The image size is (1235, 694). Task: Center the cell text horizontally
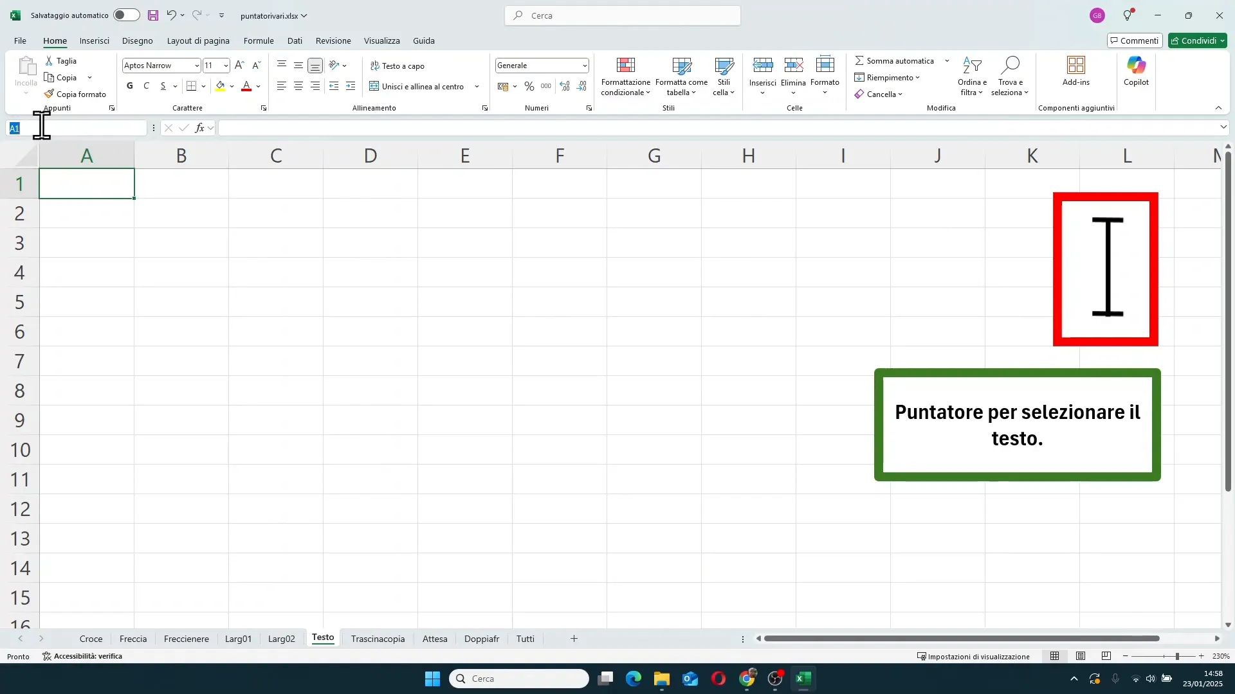(298, 86)
